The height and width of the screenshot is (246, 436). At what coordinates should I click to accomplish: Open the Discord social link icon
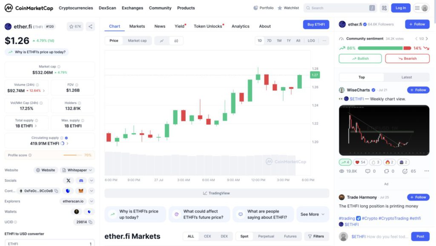pos(81,180)
